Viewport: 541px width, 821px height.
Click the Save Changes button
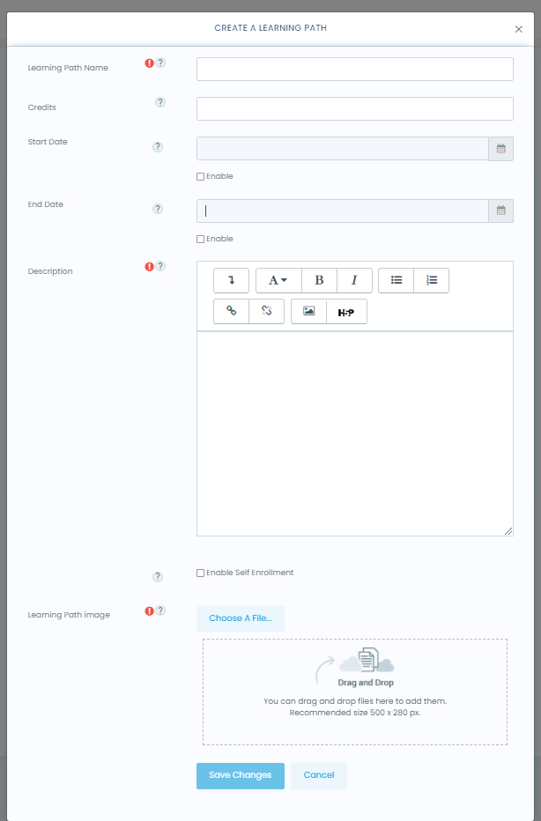pyautogui.click(x=240, y=775)
